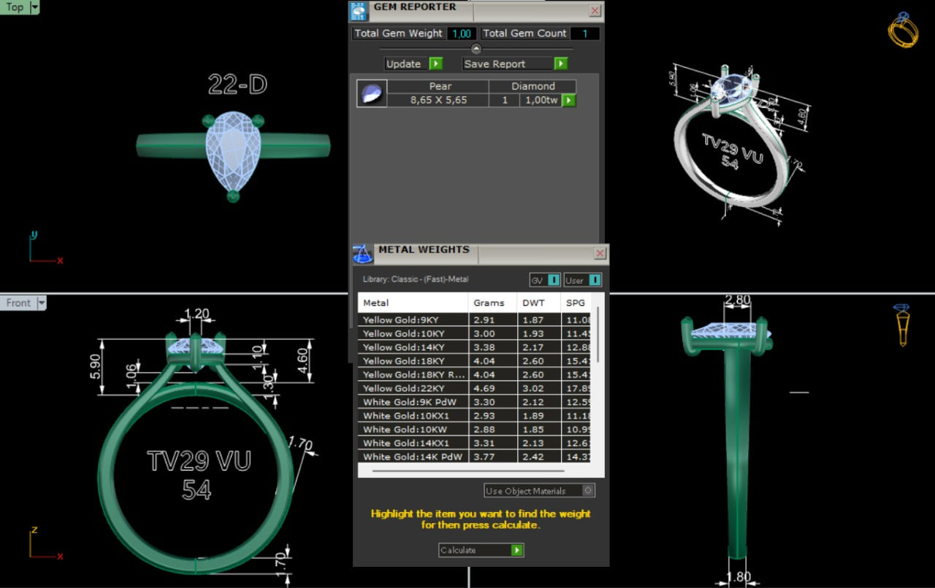Viewport: 935px width, 588px height.
Task: Click the pear gem thumbnail in Gem Reporter
Action: (372, 93)
